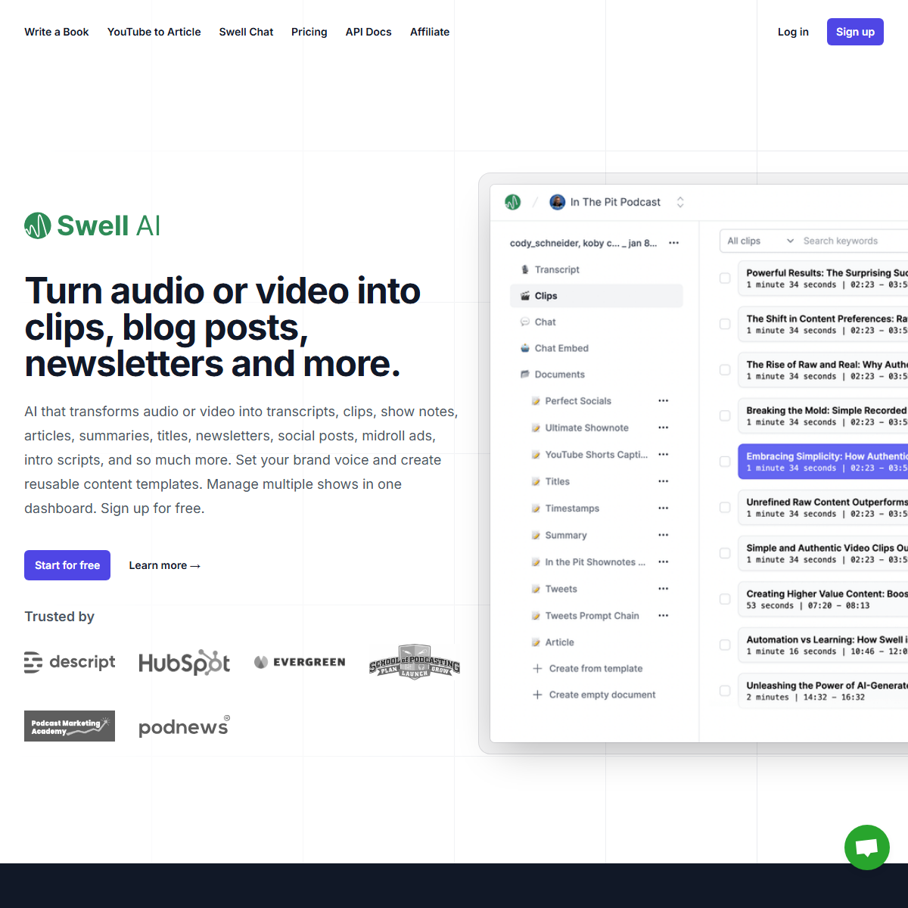Open the options dots for In the Pit Shownotes
Screen dimensions: 908x908
pyautogui.click(x=664, y=562)
